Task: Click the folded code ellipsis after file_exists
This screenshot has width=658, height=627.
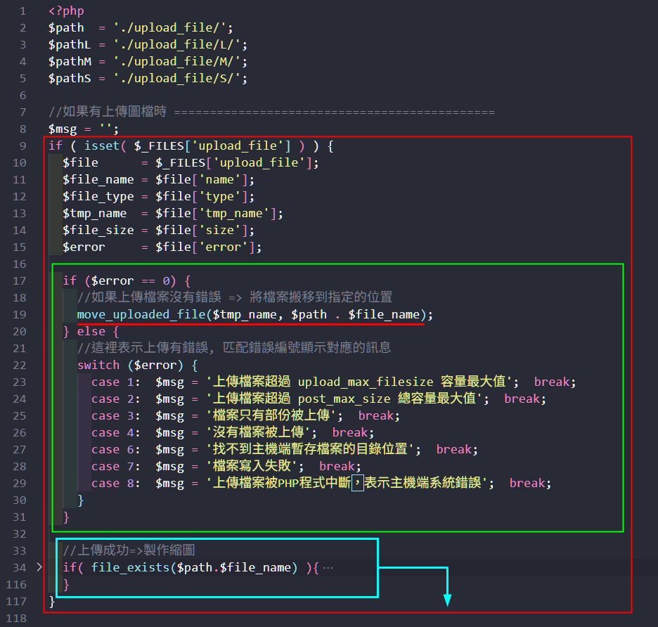Action: click(327, 567)
